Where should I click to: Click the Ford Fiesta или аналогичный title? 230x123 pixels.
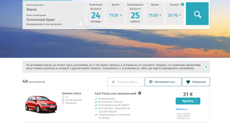(x=116, y=93)
